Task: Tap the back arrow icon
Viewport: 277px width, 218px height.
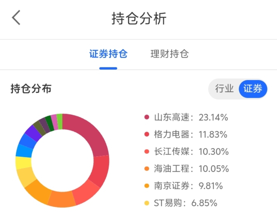Action: 16,18
